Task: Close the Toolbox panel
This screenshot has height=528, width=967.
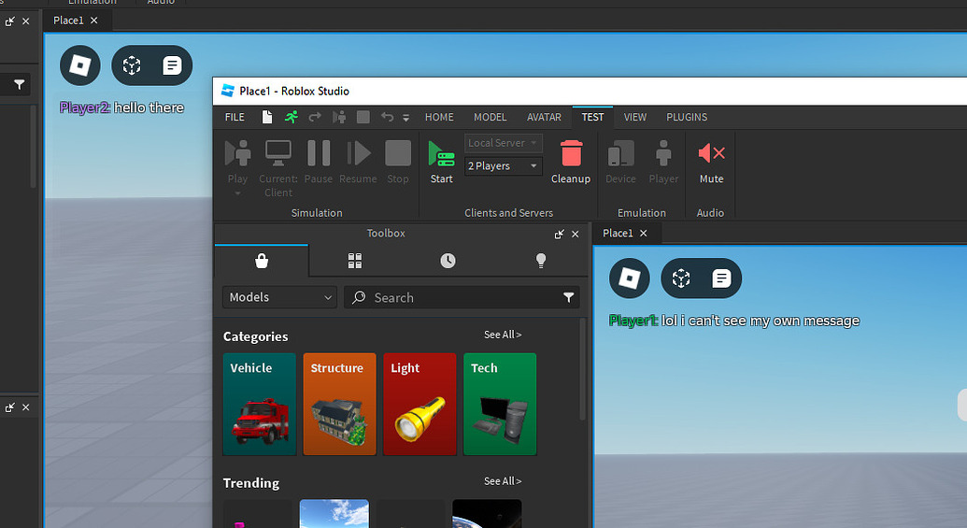Action: (576, 235)
